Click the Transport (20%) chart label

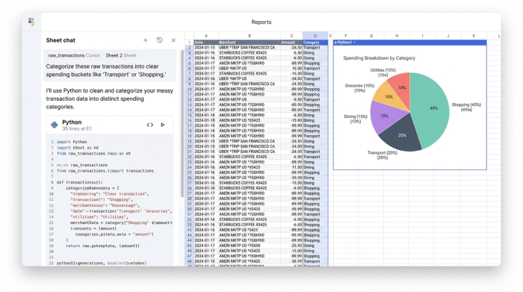point(383,155)
